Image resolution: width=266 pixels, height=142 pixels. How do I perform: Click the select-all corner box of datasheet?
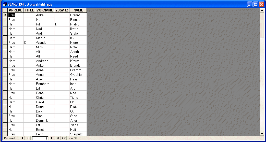[x=5, y=10]
